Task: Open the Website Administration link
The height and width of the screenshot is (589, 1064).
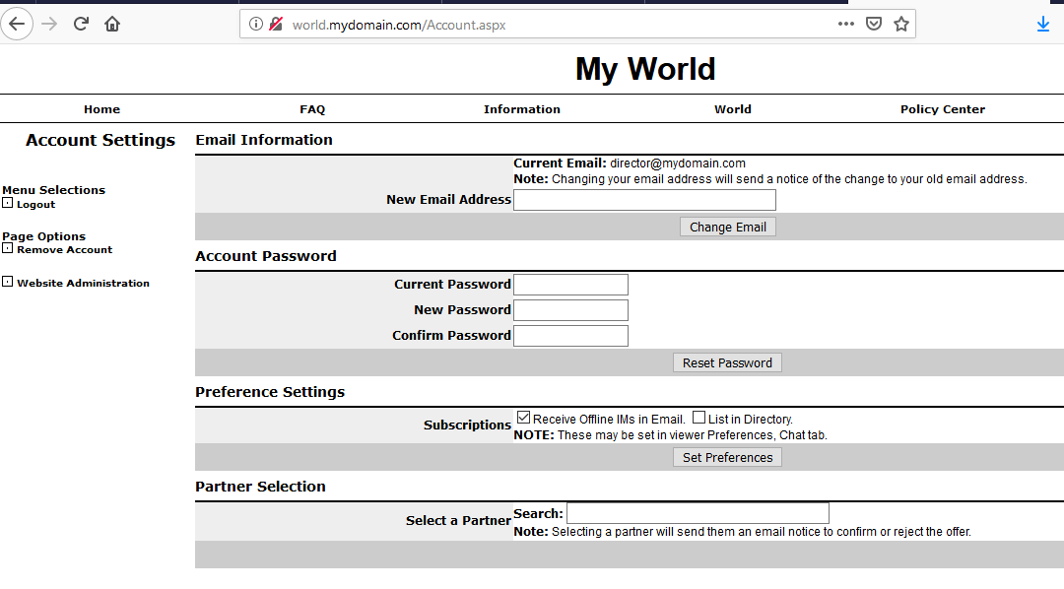Action: point(83,283)
